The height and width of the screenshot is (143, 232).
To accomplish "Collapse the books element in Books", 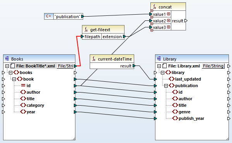I will point(10,72).
